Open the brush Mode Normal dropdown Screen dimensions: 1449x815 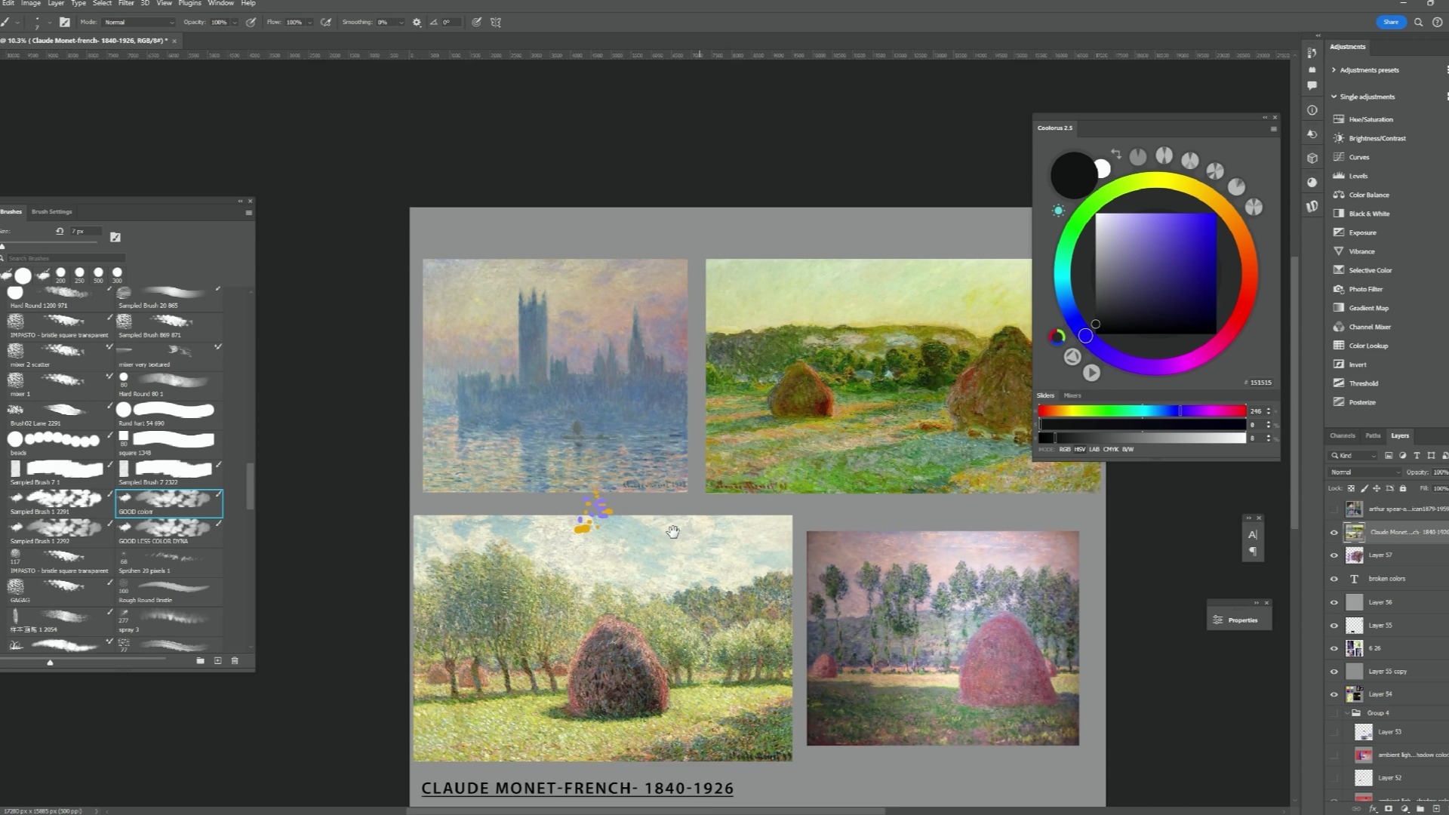click(x=139, y=23)
